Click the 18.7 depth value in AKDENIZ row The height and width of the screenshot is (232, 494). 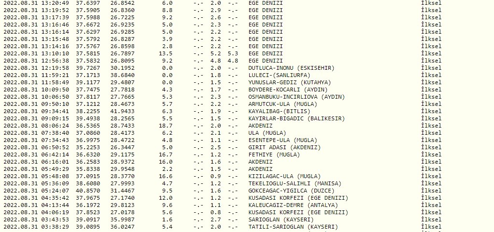[x=164, y=126]
